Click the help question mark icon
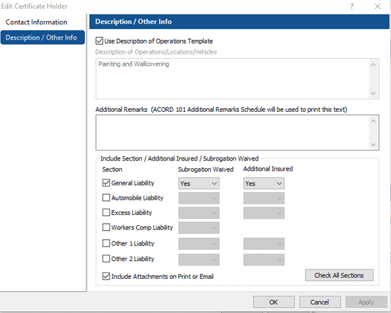Screen dimensions: 391x313 tap(352, 6)
